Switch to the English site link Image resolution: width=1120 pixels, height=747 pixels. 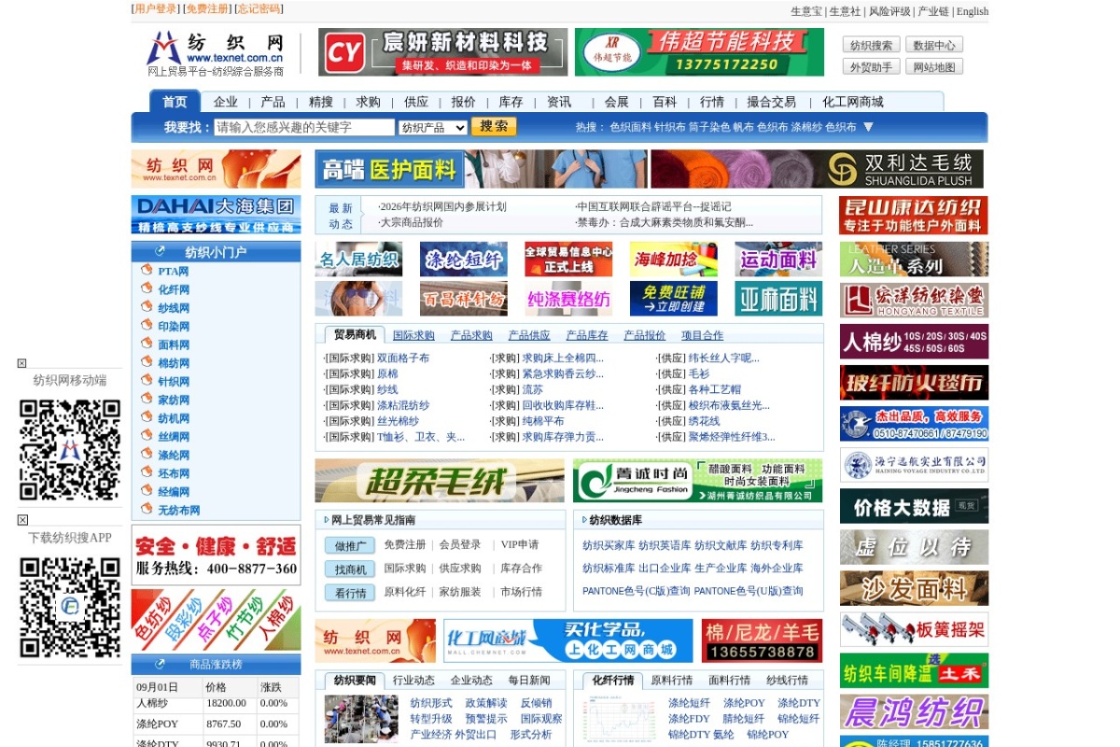pos(973,11)
